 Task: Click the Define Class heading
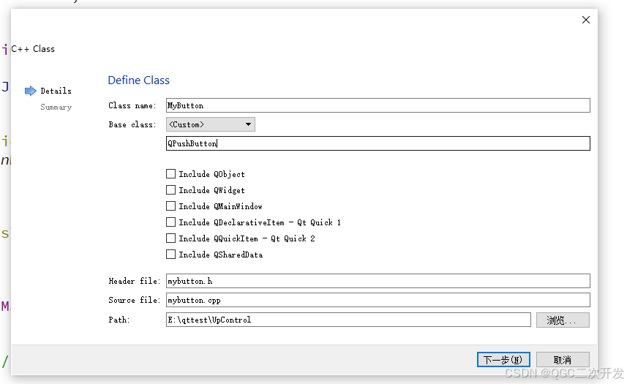click(x=139, y=80)
